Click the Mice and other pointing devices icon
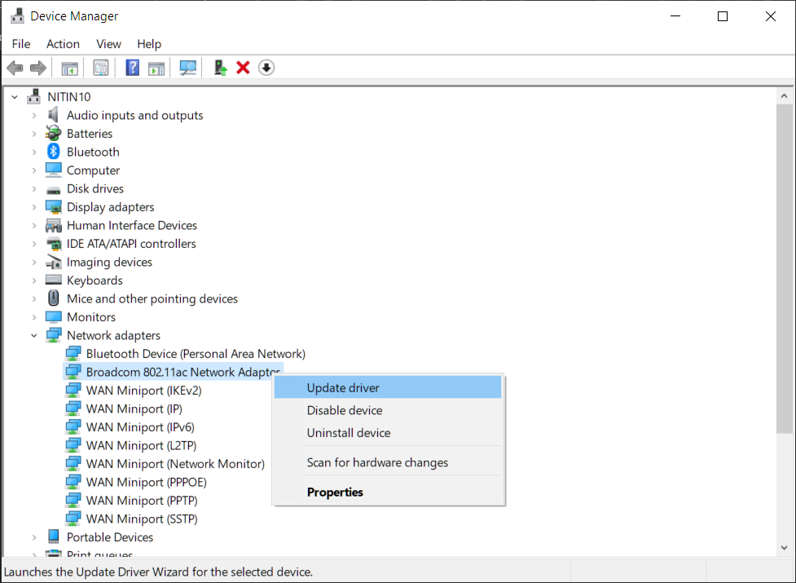The image size is (796, 583). 53,298
